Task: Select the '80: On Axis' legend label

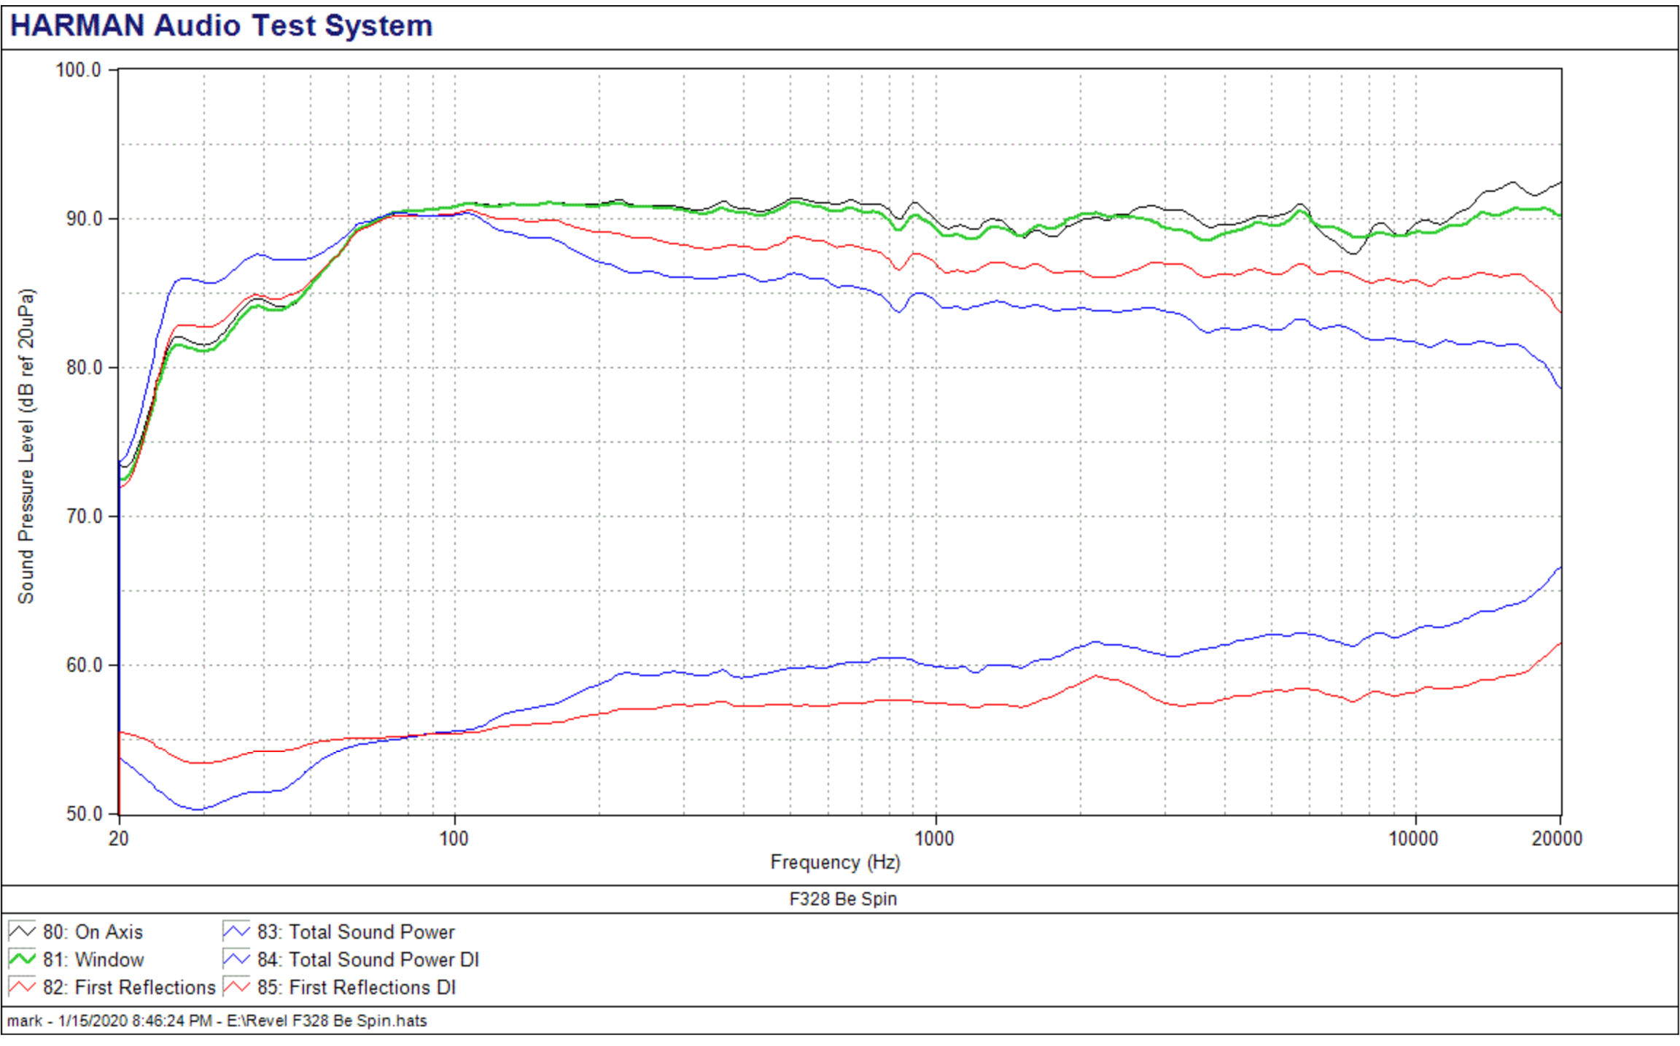Action: coord(93,931)
